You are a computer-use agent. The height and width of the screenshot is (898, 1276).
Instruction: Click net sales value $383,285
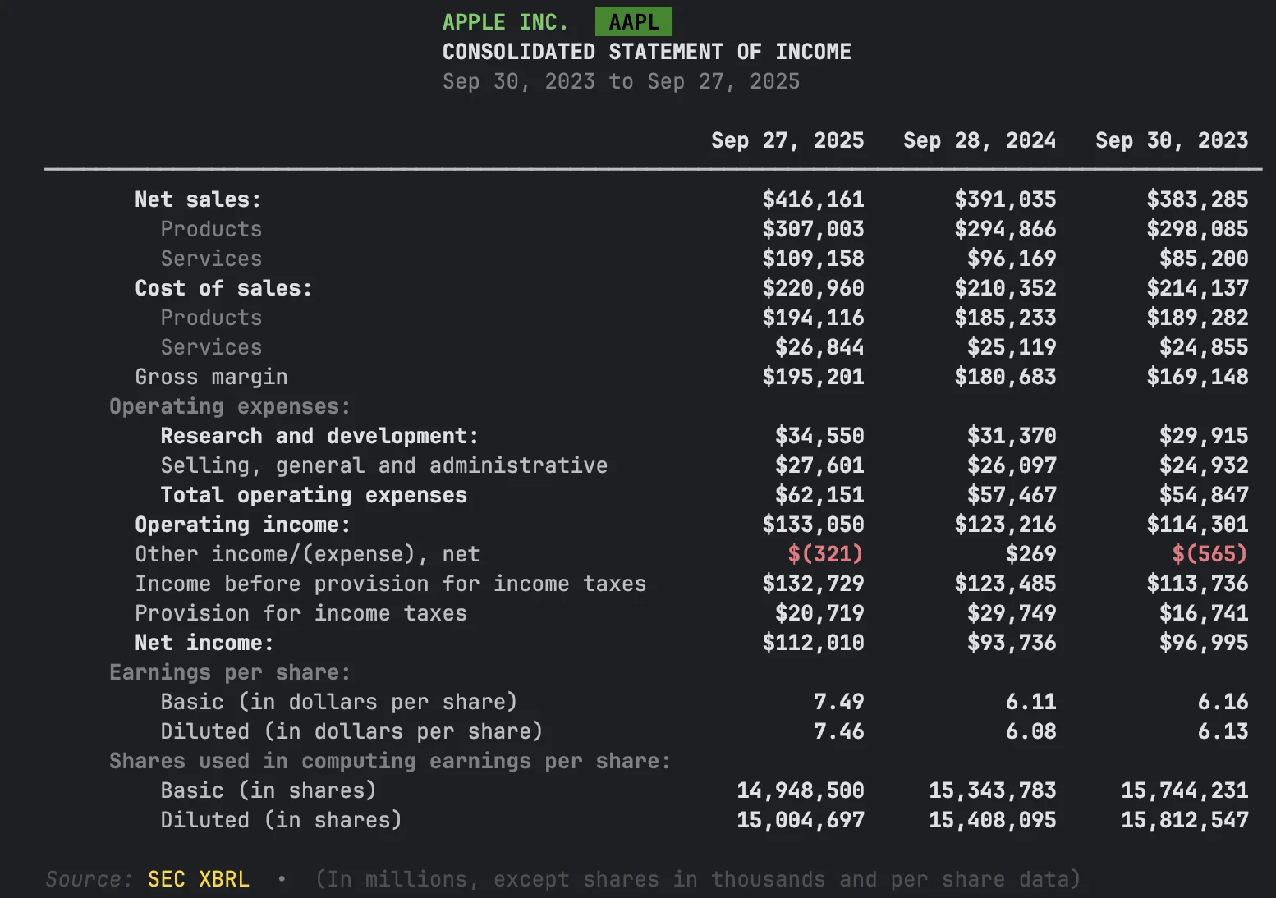coord(1197,199)
